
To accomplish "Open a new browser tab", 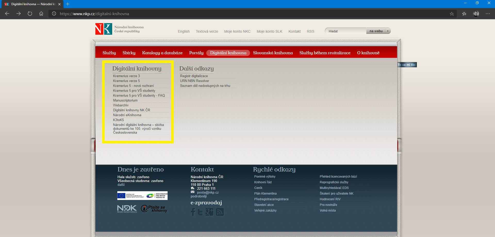I will click(x=68, y=4).
